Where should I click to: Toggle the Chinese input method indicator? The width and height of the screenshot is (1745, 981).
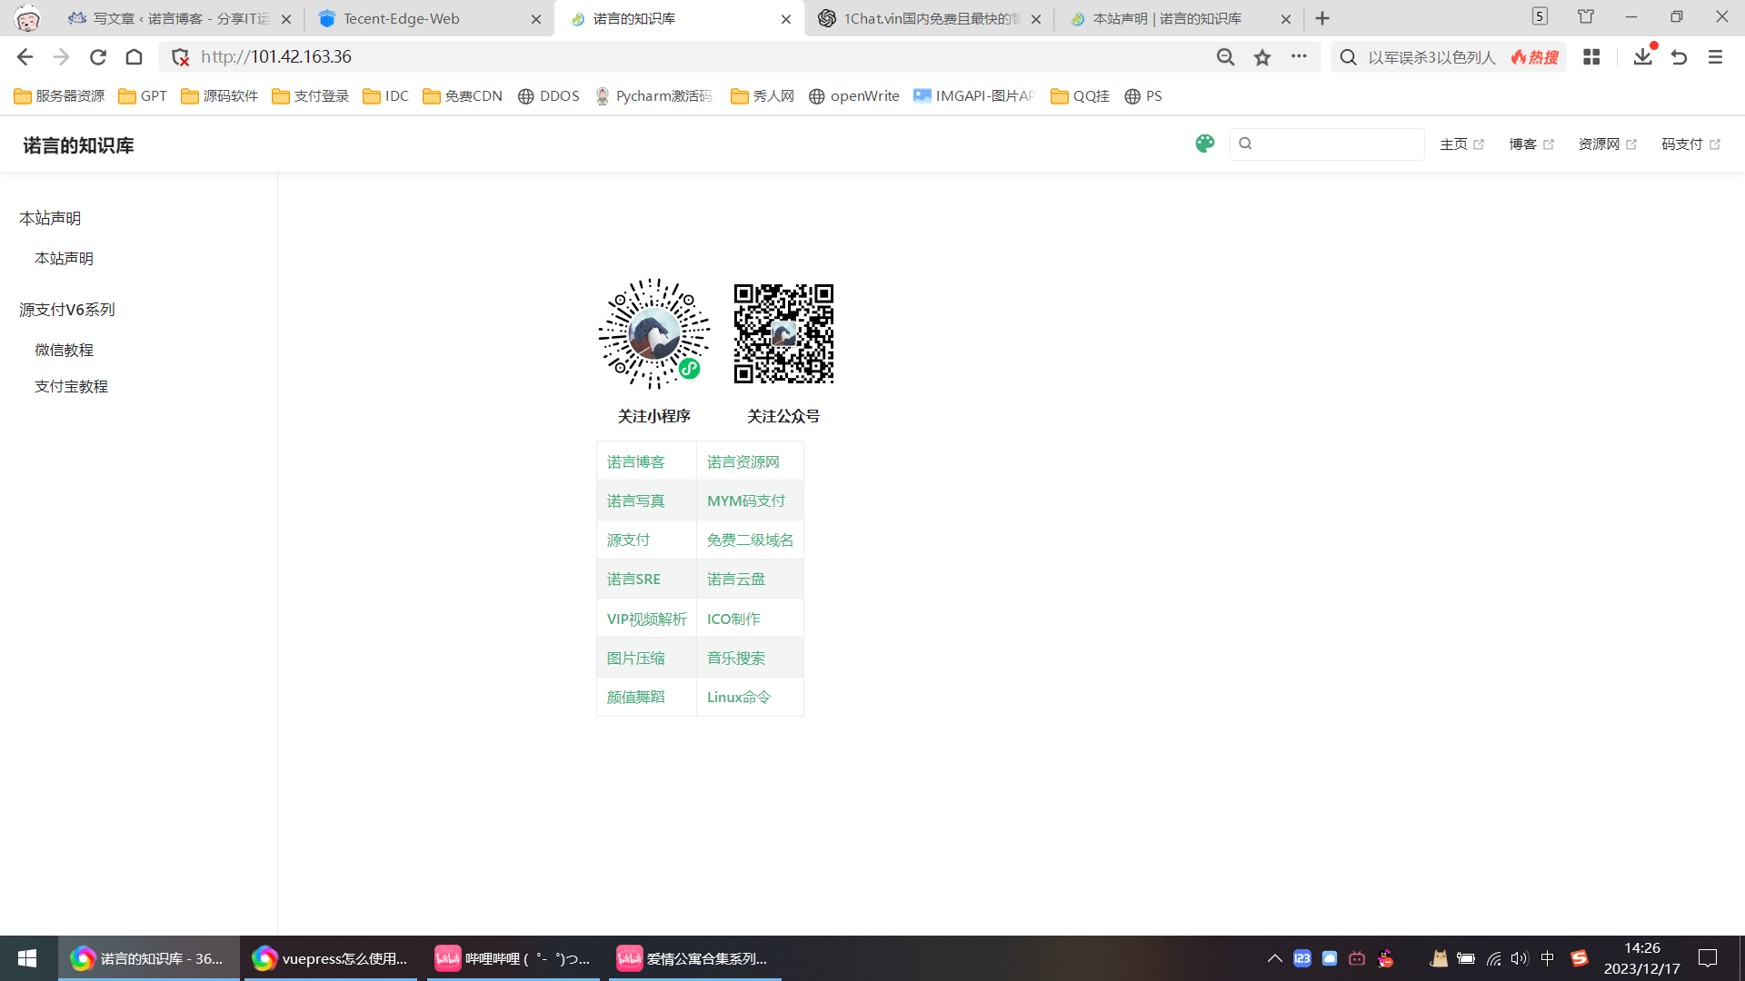[1548, 958]
